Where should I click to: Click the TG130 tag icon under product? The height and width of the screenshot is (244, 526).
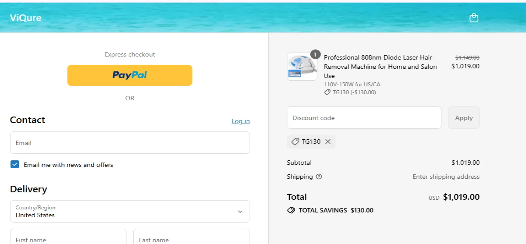click(327, 92)
